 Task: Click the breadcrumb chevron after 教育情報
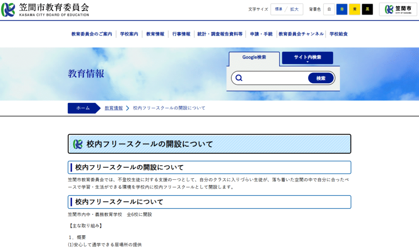coord(128,108)
